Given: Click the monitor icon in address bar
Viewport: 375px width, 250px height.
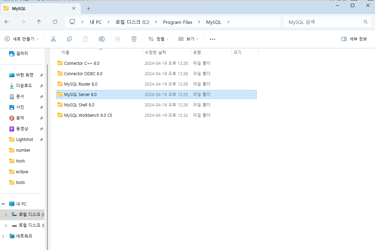Looking at the screenshot, I should [72, 22].
